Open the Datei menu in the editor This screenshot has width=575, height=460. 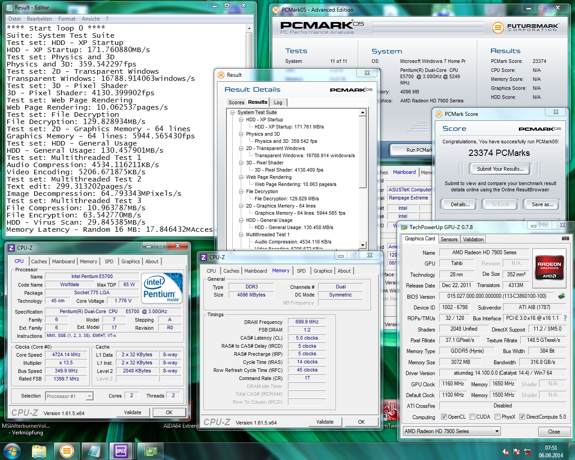(14, 19)
